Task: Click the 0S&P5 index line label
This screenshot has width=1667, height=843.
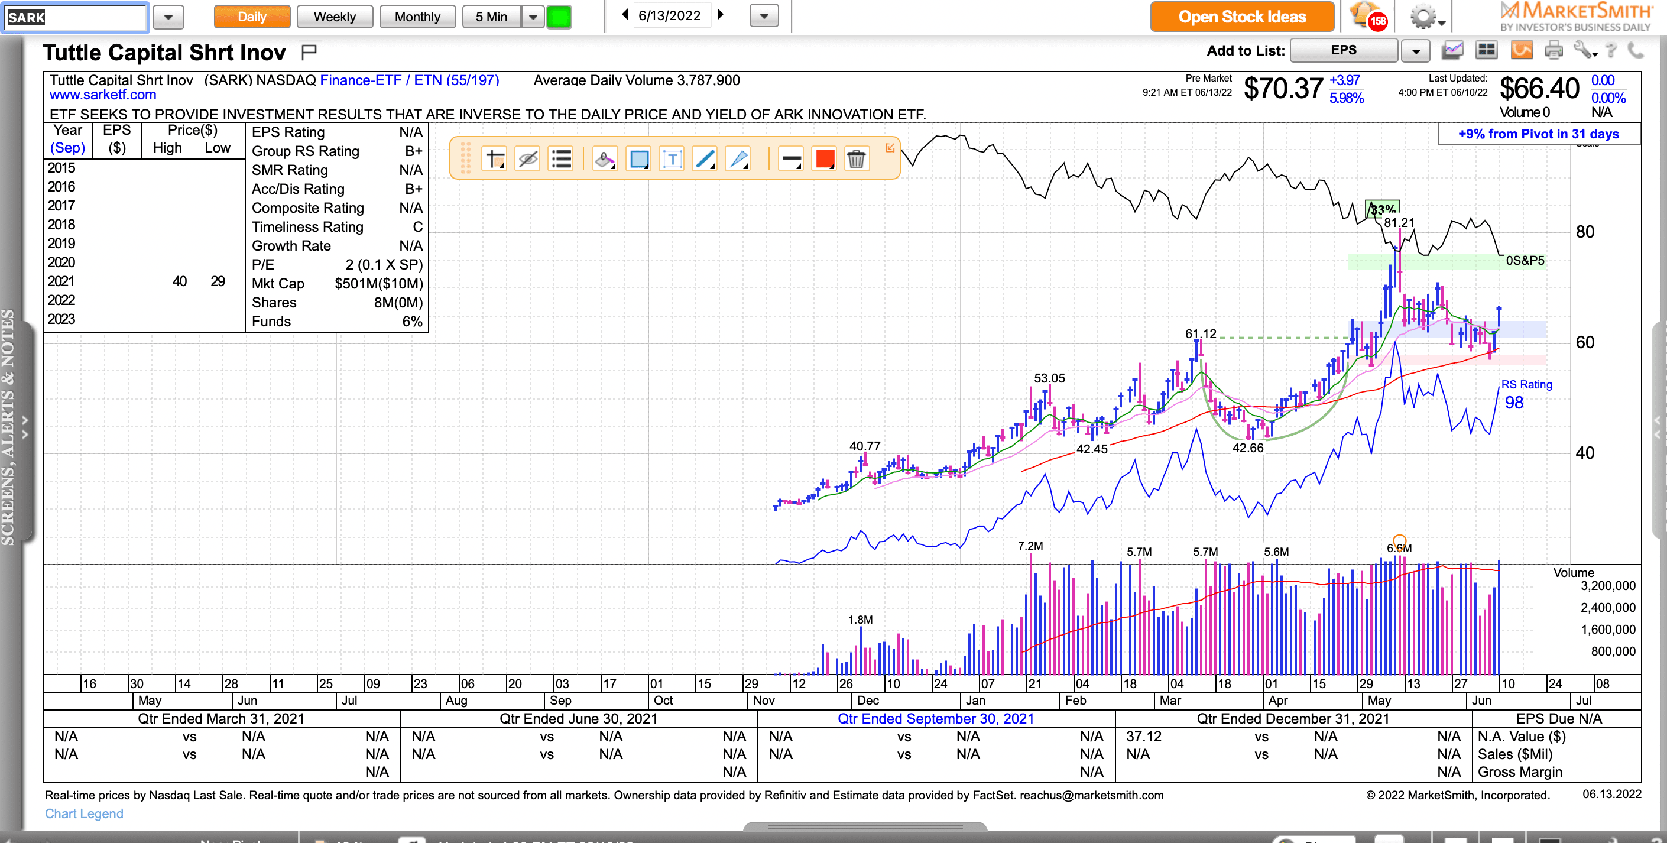Action: pos(1525,260)
